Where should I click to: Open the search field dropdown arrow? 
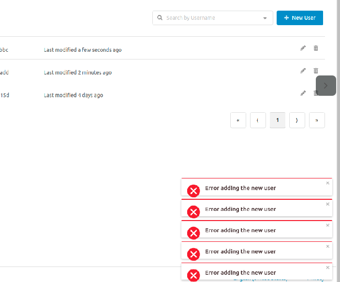(x=265, y=18)
